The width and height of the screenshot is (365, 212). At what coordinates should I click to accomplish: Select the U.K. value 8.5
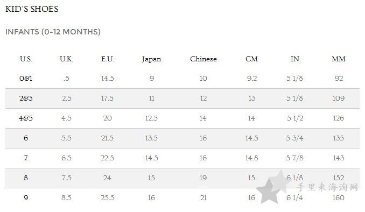point(66,198)
